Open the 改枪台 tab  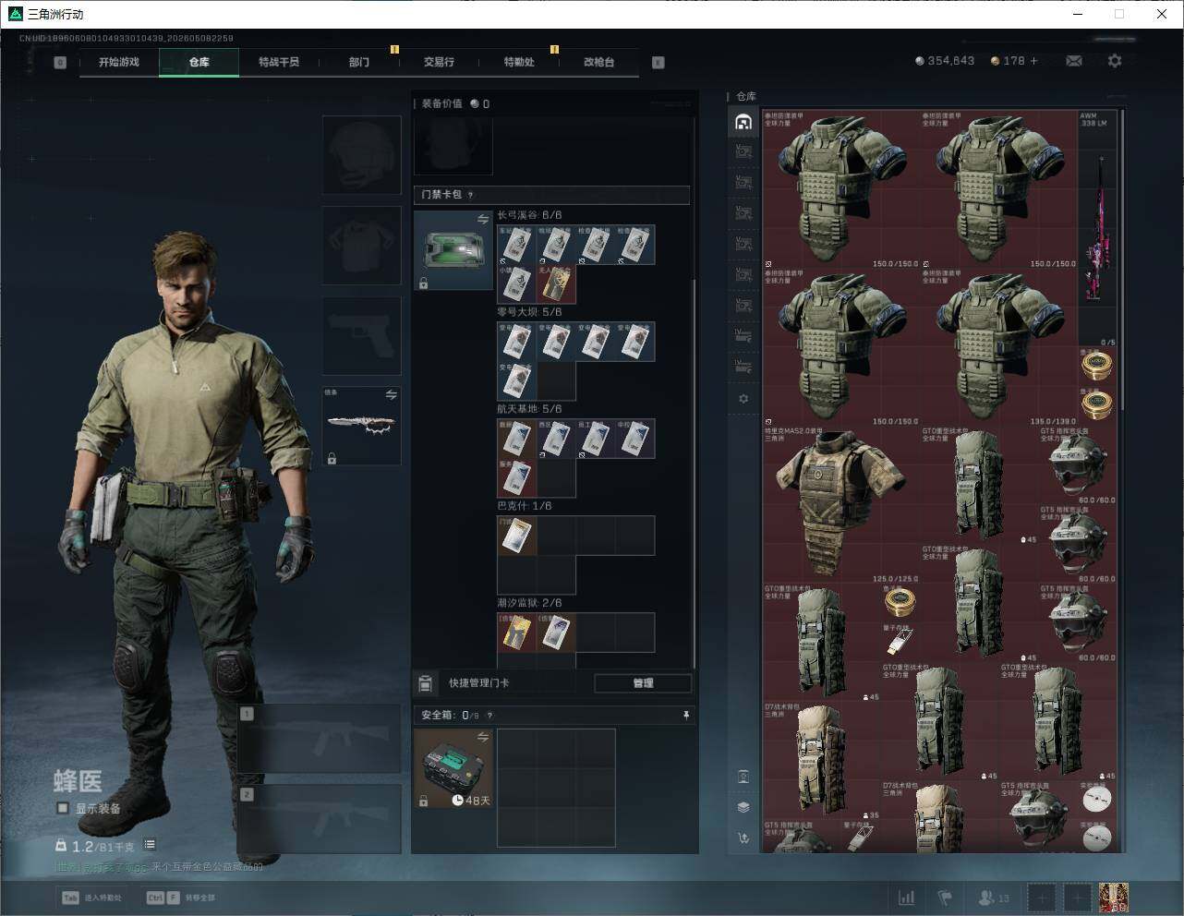point(598,62)
